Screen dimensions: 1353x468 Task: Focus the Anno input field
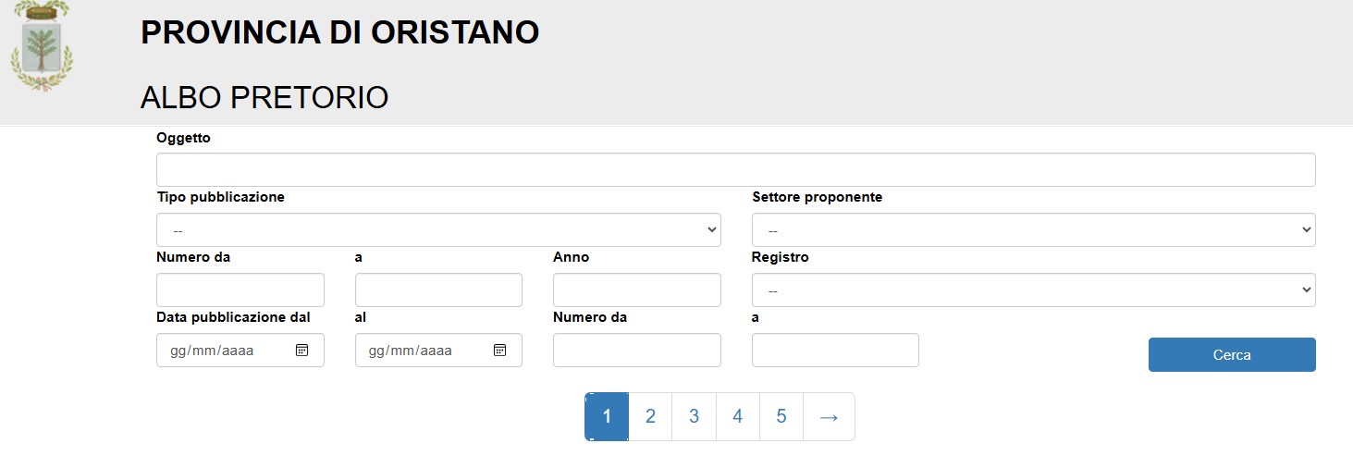(x=637, y=289)
